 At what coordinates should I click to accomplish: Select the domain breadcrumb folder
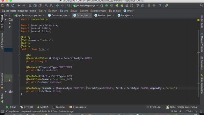click(115, 11)
